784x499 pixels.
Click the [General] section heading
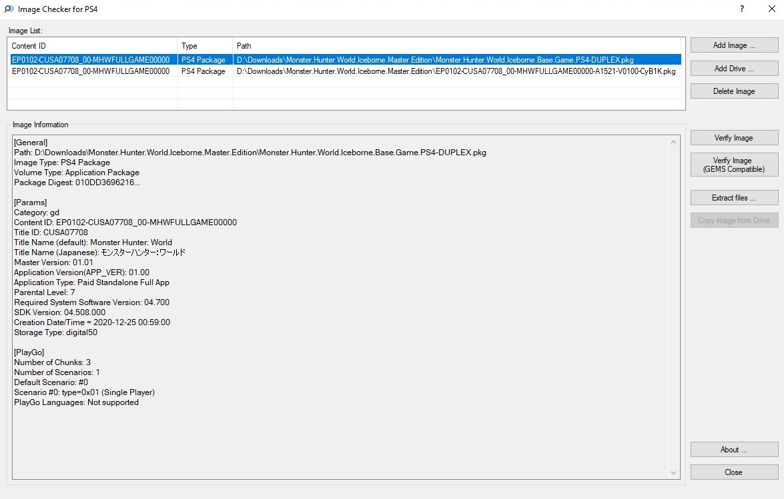pyautogui.click(x=31, y=143)
